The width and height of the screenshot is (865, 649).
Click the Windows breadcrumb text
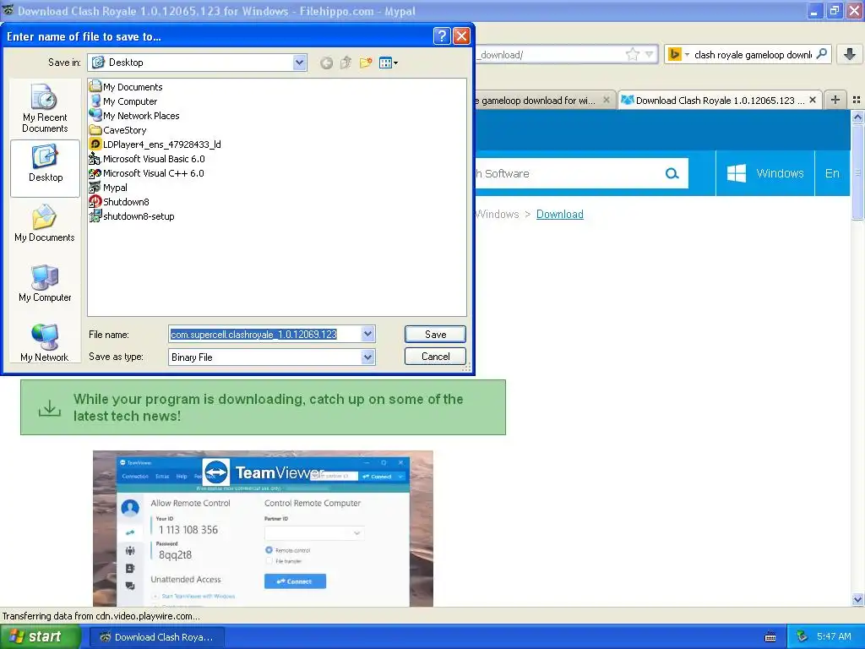[498, 214]
